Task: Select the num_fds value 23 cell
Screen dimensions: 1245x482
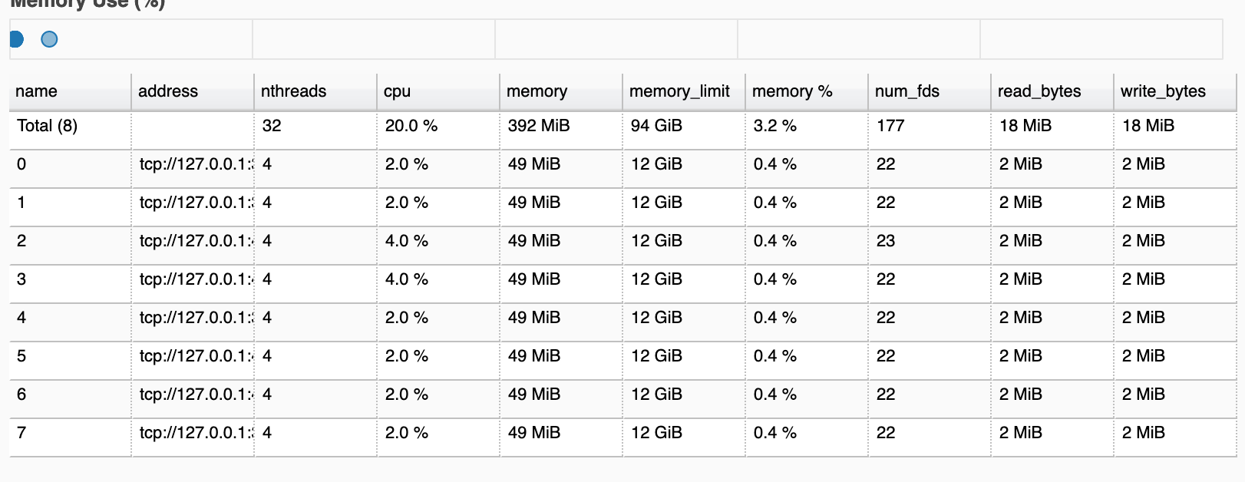Action: click(x=886, y=241)
